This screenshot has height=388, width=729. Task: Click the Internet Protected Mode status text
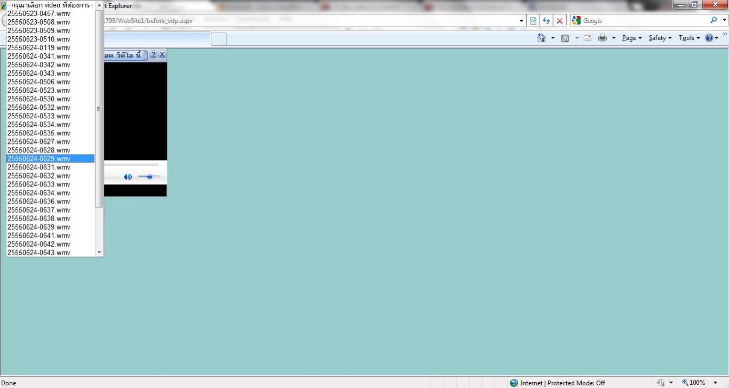click(x=562, y=383)
